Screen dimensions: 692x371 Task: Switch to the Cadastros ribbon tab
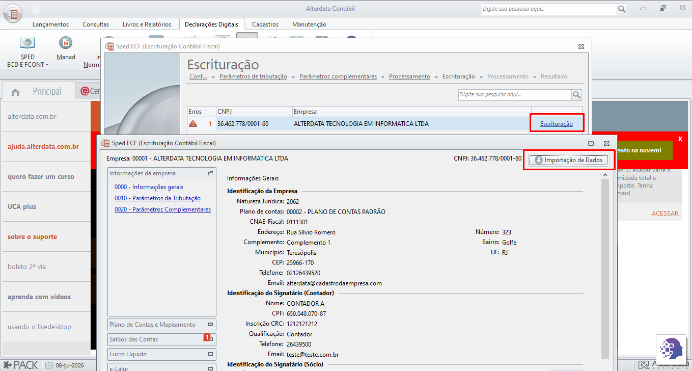265,24
